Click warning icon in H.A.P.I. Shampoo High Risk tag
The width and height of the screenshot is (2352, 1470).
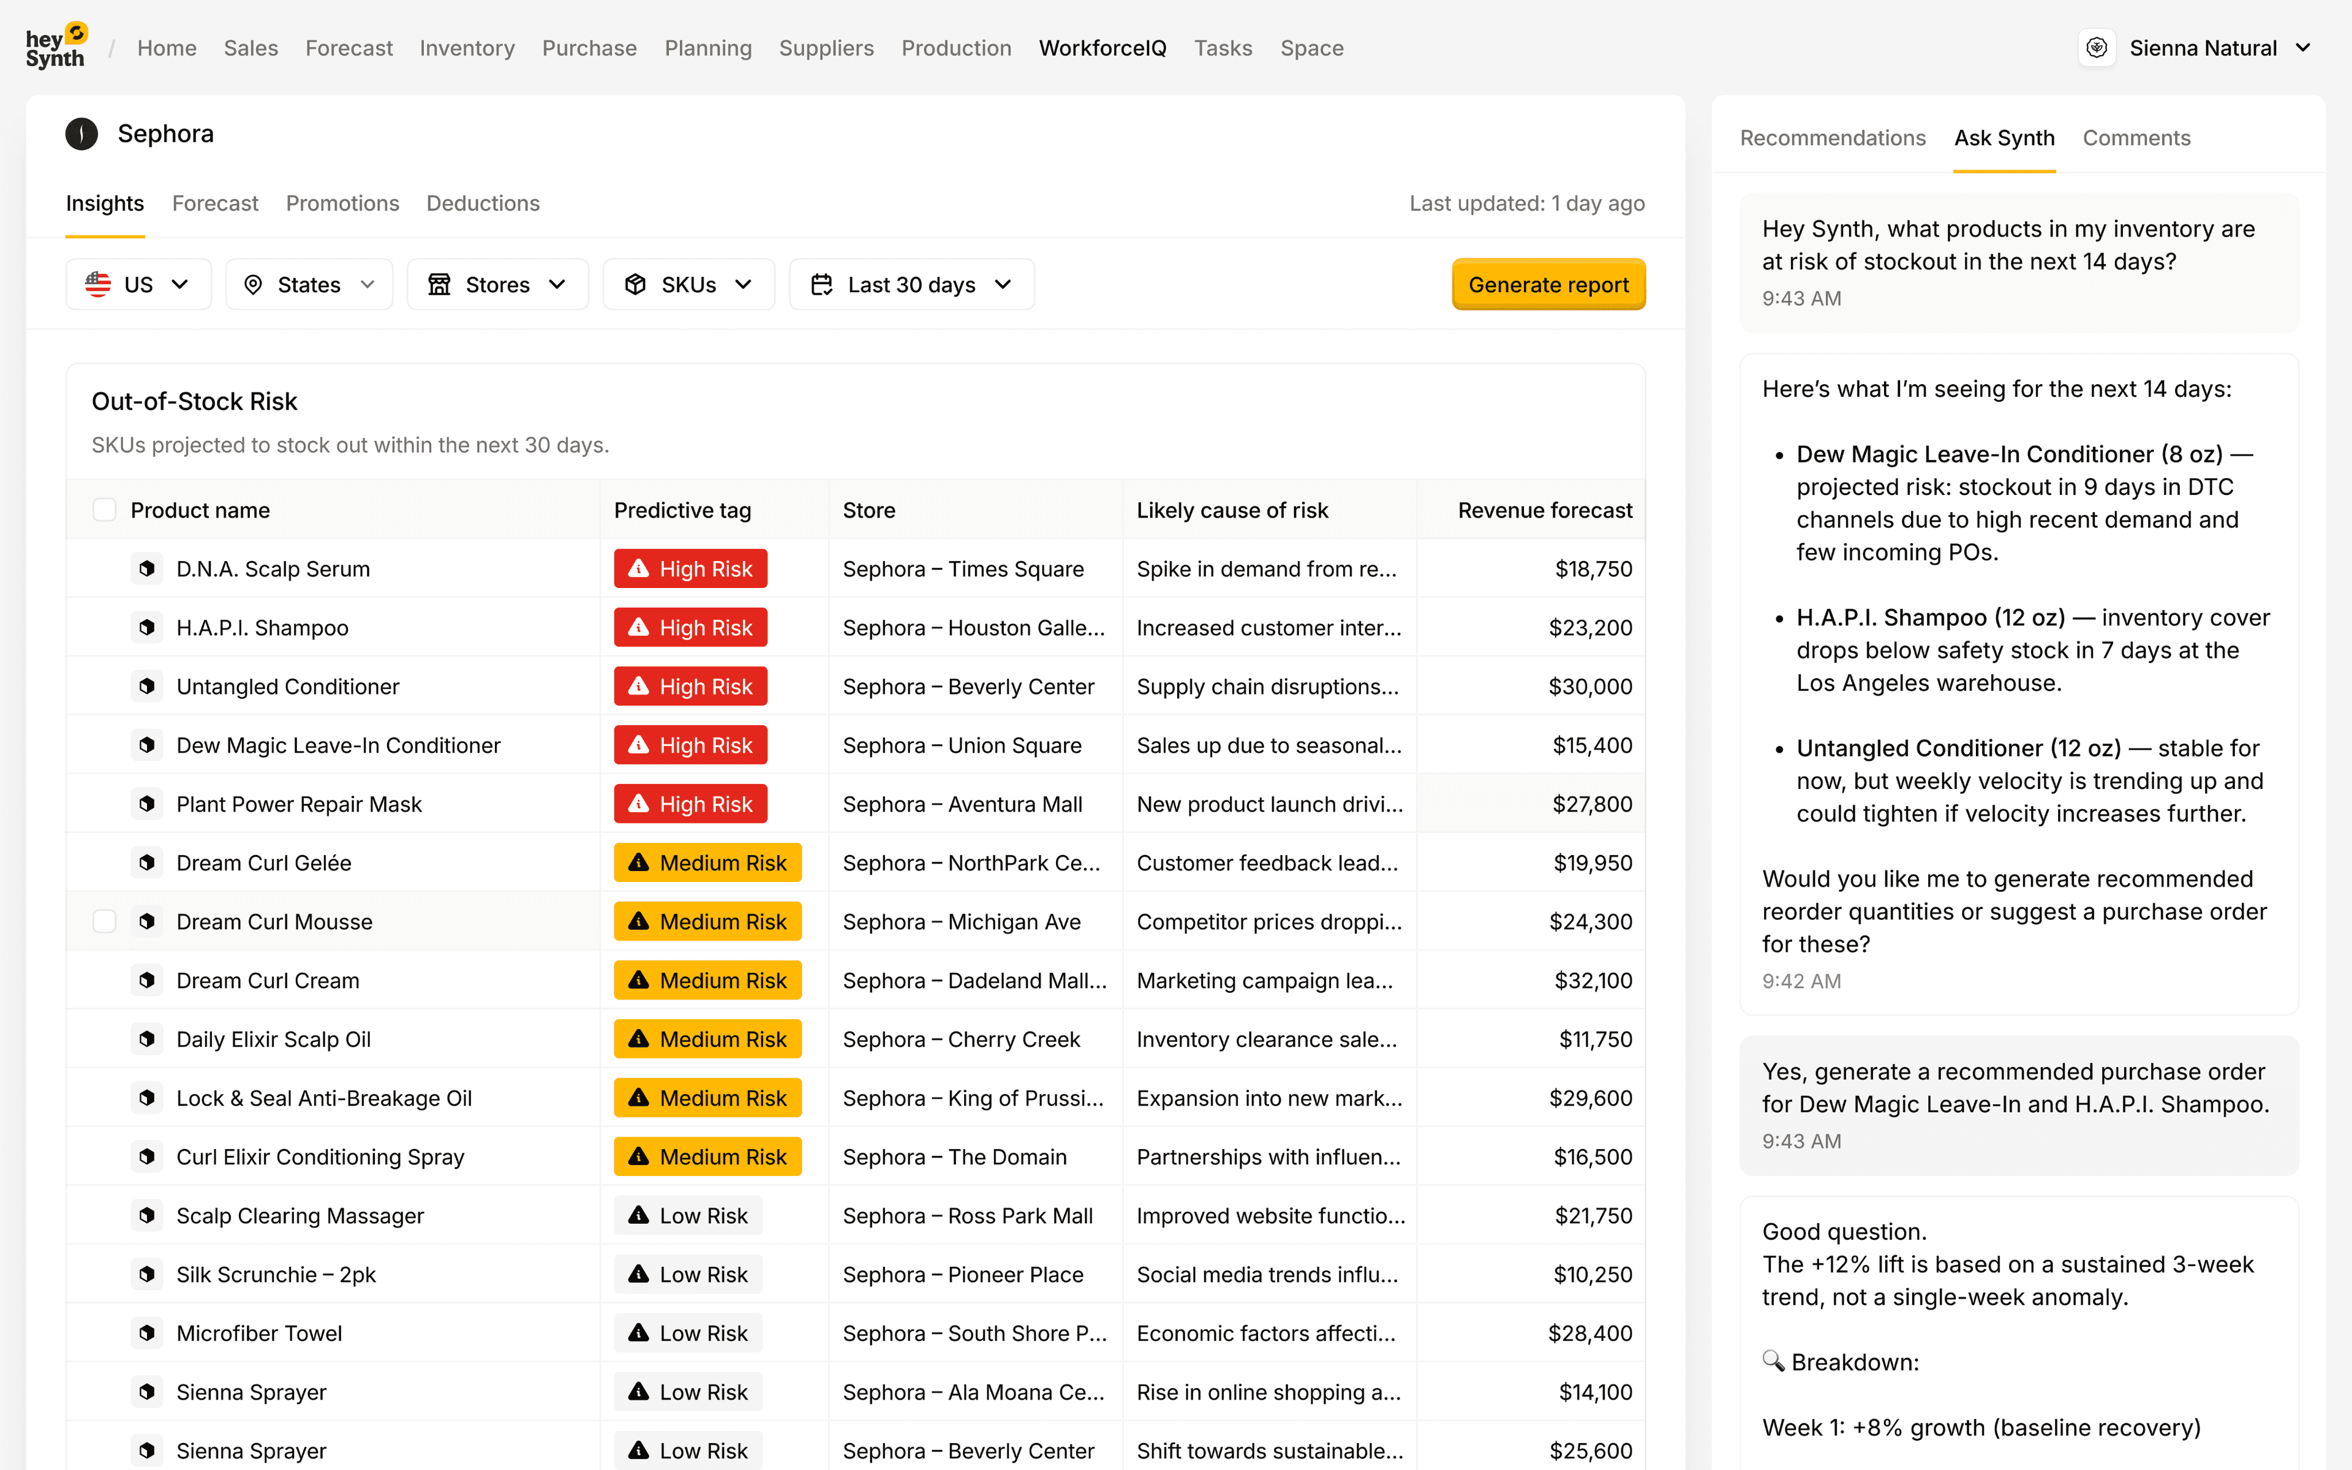639,627
